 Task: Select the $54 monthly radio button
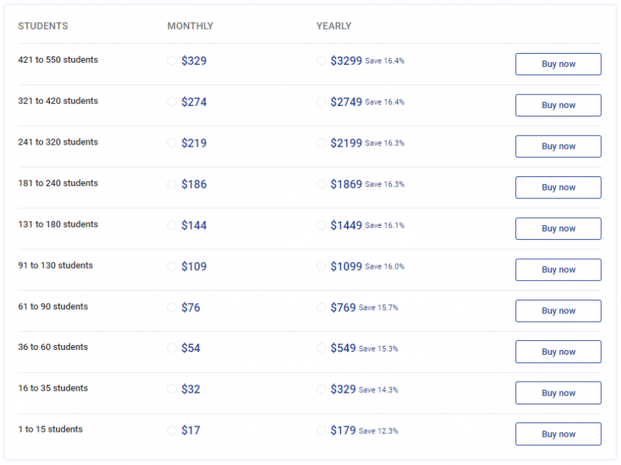click(172, 348)
